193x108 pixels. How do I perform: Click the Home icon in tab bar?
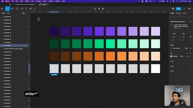coord(10,4)
